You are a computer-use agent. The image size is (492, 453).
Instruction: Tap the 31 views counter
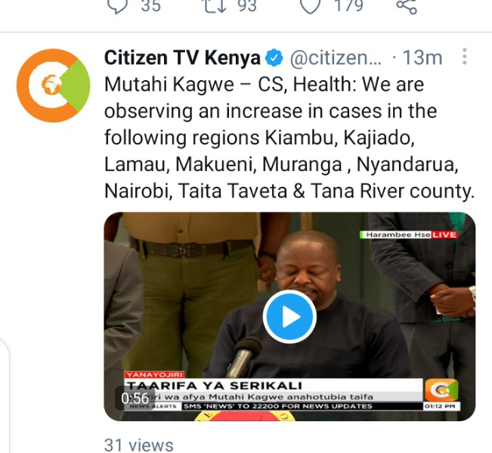[x=139, y=445]
